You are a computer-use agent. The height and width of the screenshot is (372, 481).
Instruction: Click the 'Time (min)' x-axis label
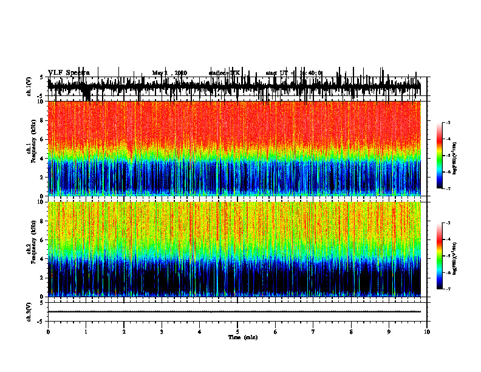(x=243, y=337)
